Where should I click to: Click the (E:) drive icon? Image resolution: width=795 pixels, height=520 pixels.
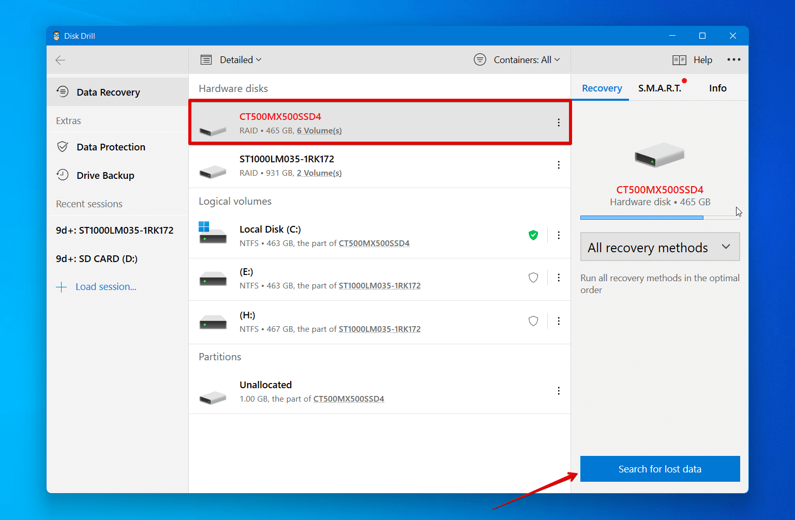pos(213,279)
